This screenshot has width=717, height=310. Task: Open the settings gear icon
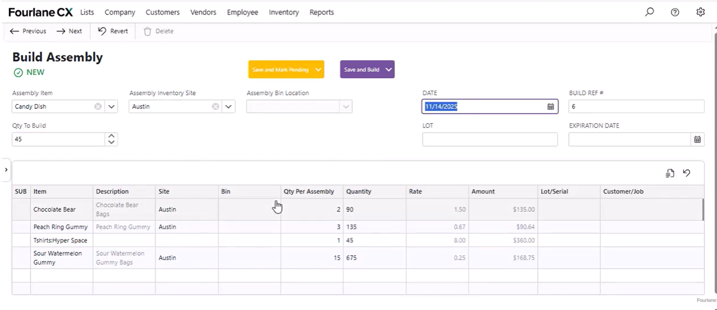click(700, 12)
